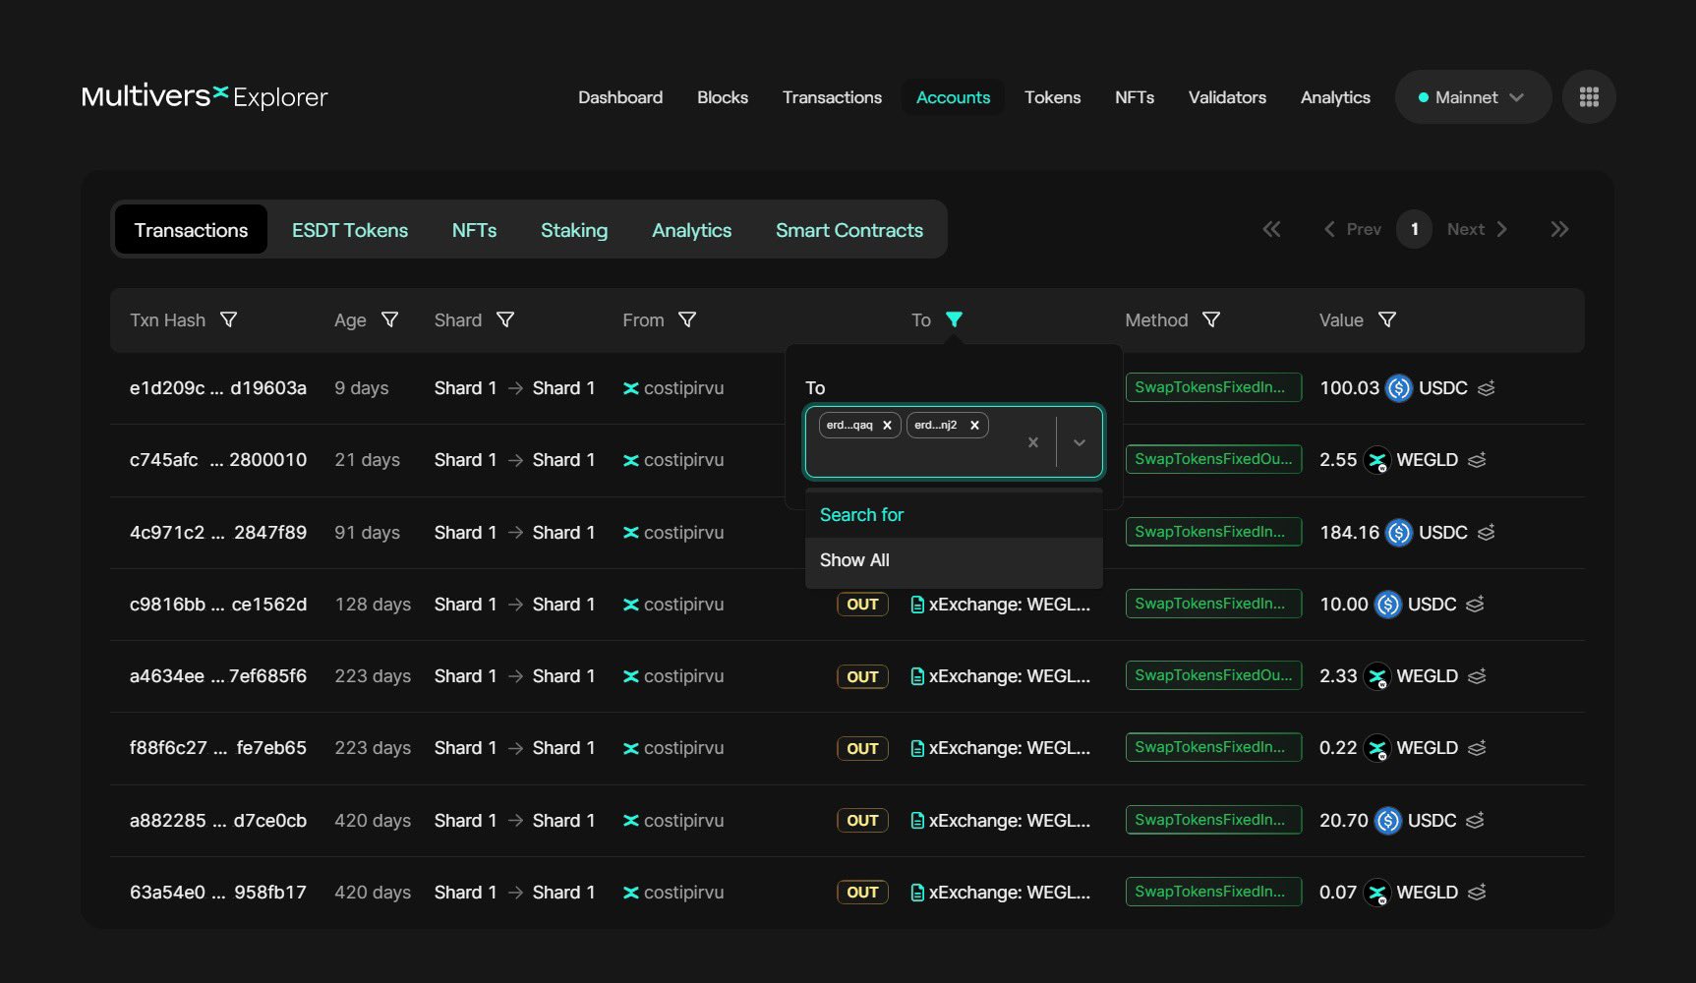Viewport: 1696px width, 983px height.
Task: Switch to the ESDT Tokens tab
Action: (x=349, y=229)
